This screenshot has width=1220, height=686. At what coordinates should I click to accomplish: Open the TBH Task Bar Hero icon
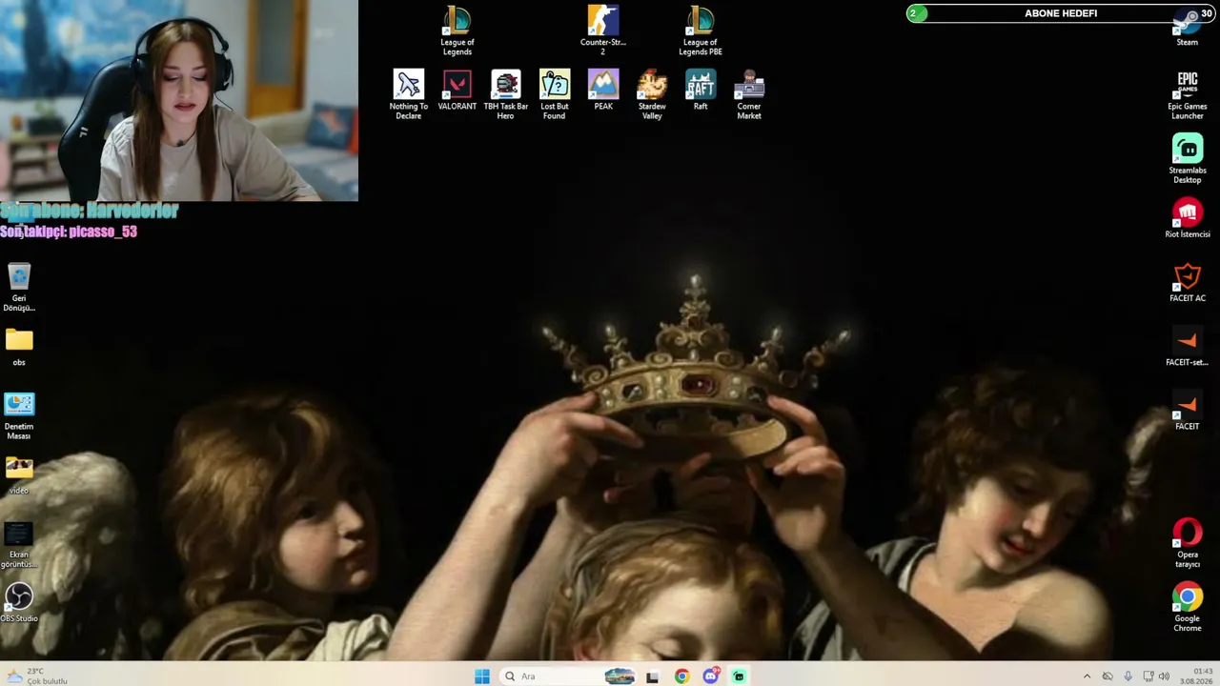pos(506,94)
